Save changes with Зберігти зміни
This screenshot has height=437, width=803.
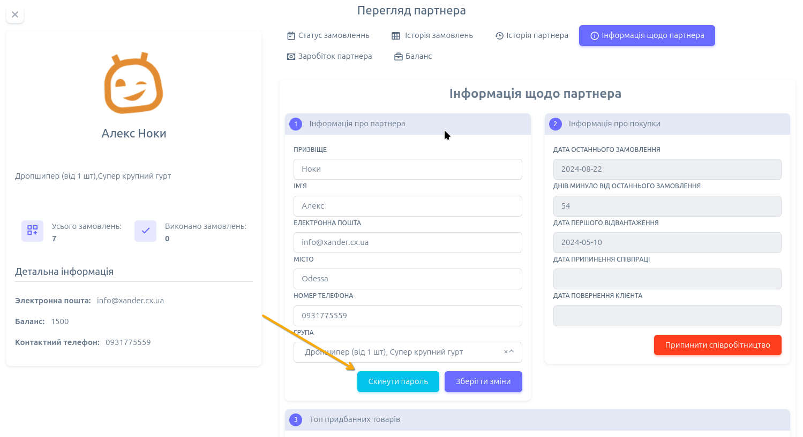483,381
